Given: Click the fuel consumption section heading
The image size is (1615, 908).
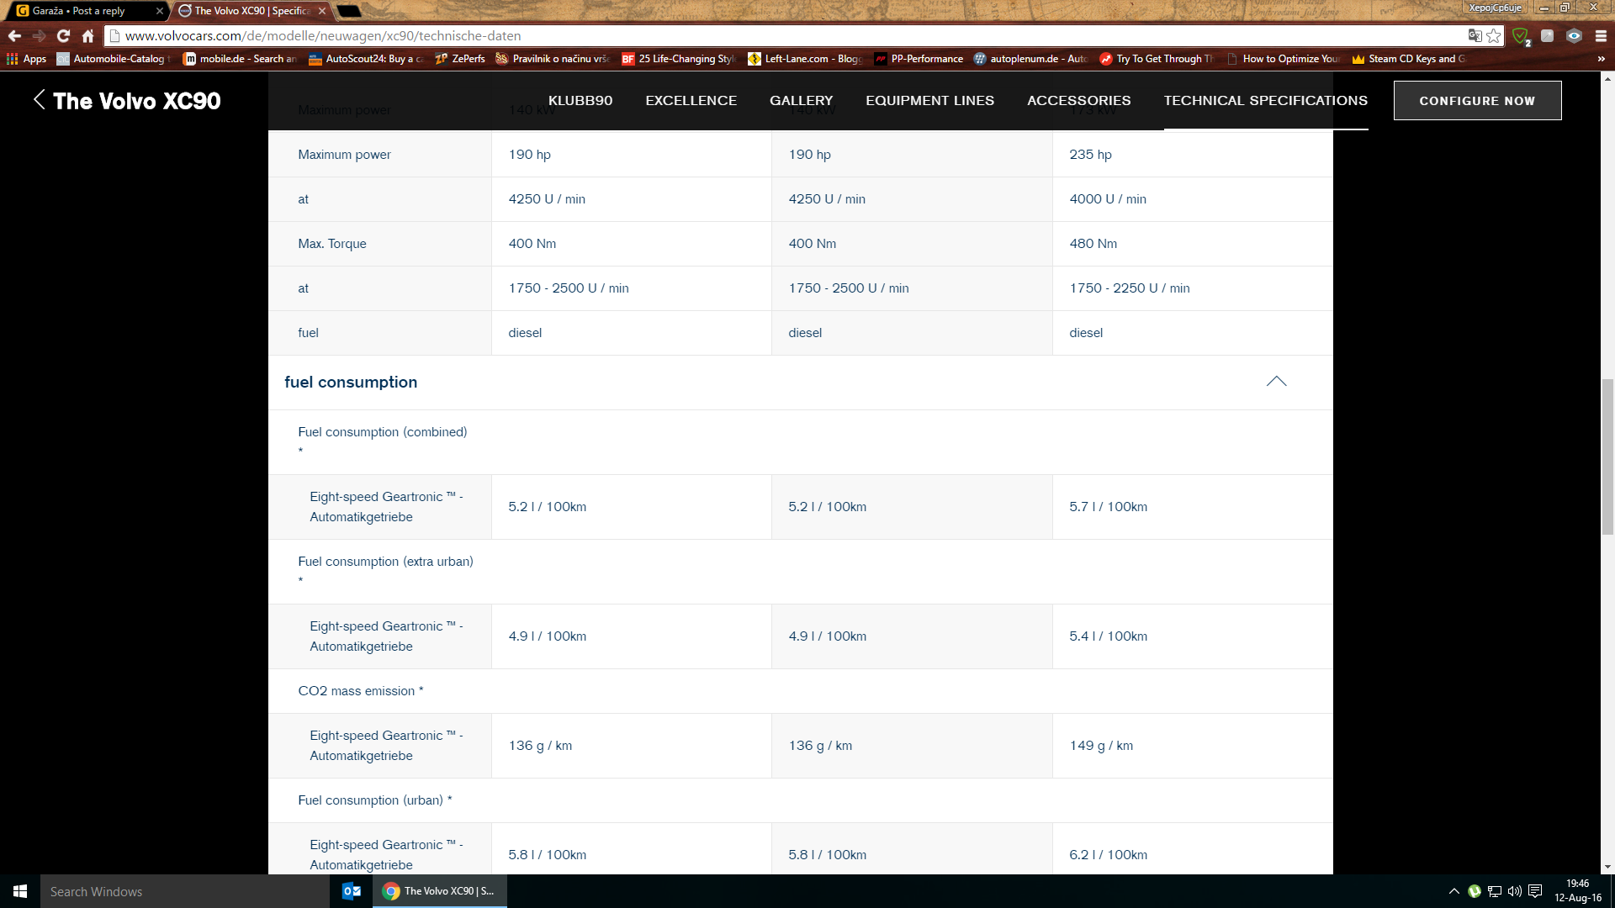Looking at the screenshot, I should [x=351, y=382].
